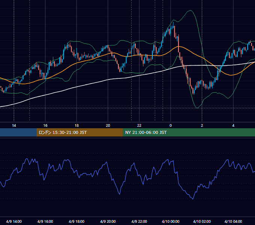Click the lowest point of the blue oscillator line

(x=193, y=199)
